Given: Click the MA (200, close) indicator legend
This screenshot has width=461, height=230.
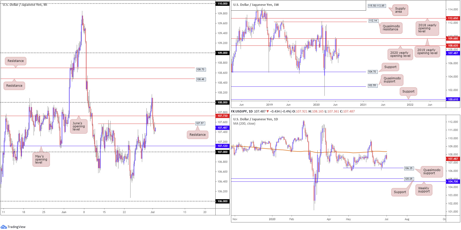Looking at the screenshot, I should tap(244, 124).
